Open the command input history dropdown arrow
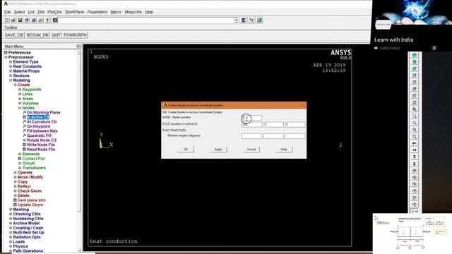Viewport: 452px width, 254px height. 235,20
